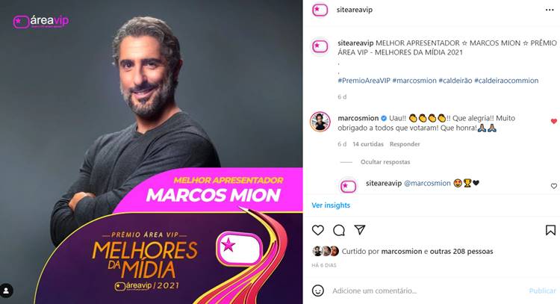Reply to marcosmion's comment via Responder
The width and height of the screenshot is (560, 304).
tap(405, 144)
